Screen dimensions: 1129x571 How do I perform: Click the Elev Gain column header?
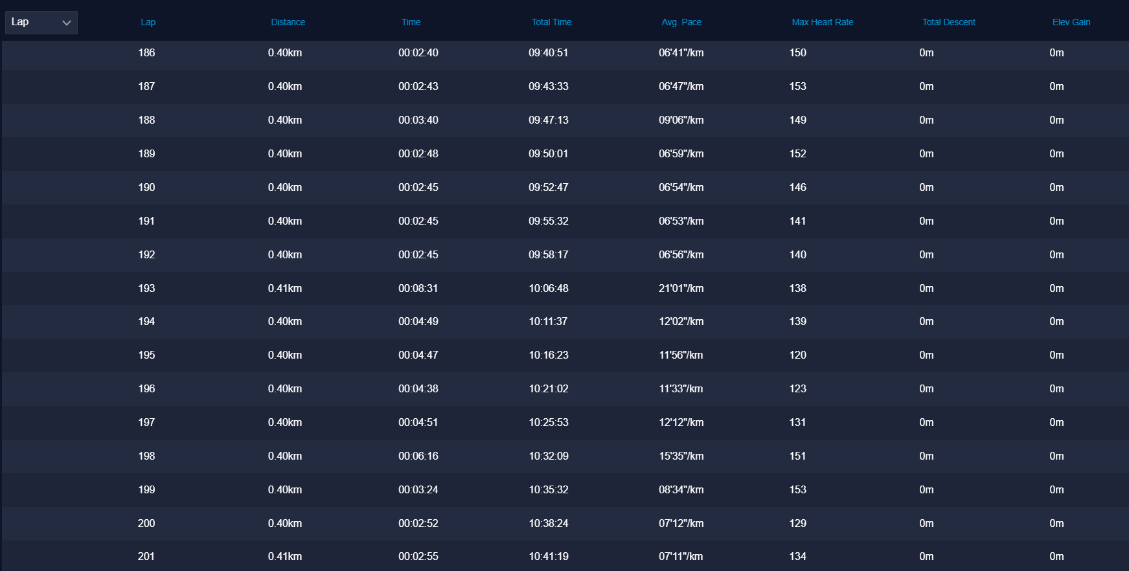[1071, 22]
